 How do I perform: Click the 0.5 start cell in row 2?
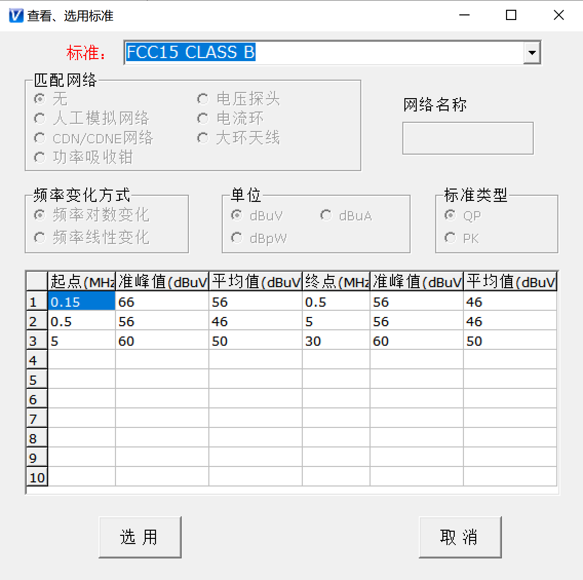82,321
